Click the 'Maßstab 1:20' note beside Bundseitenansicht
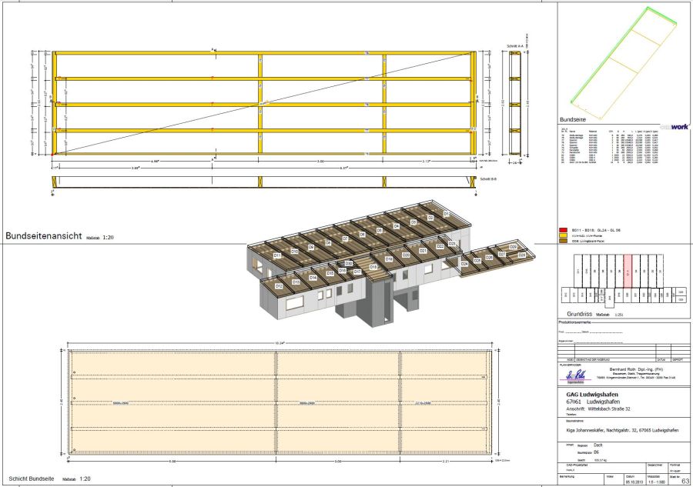Screen dimensions: 693x487 click(100, 238)
